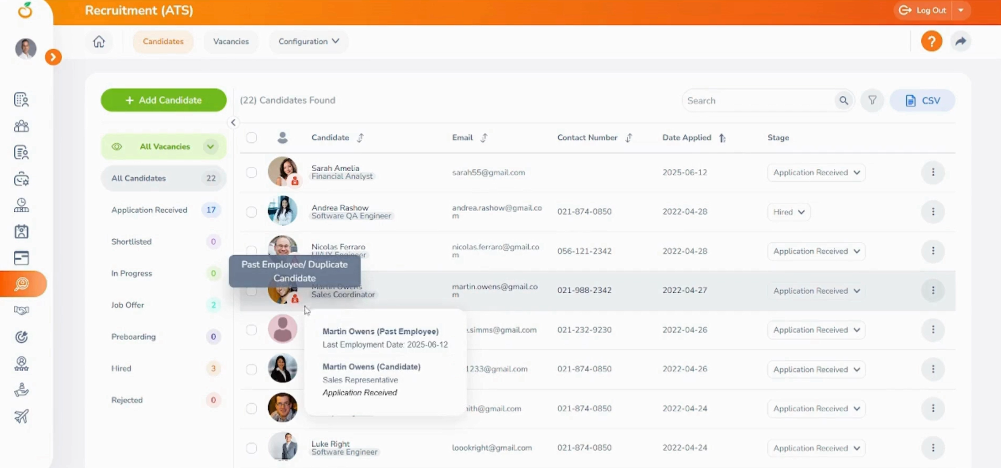Open three-dot menu for Sarah Amelia
This screenshot has width=1001, height=468.
(933, 172)
